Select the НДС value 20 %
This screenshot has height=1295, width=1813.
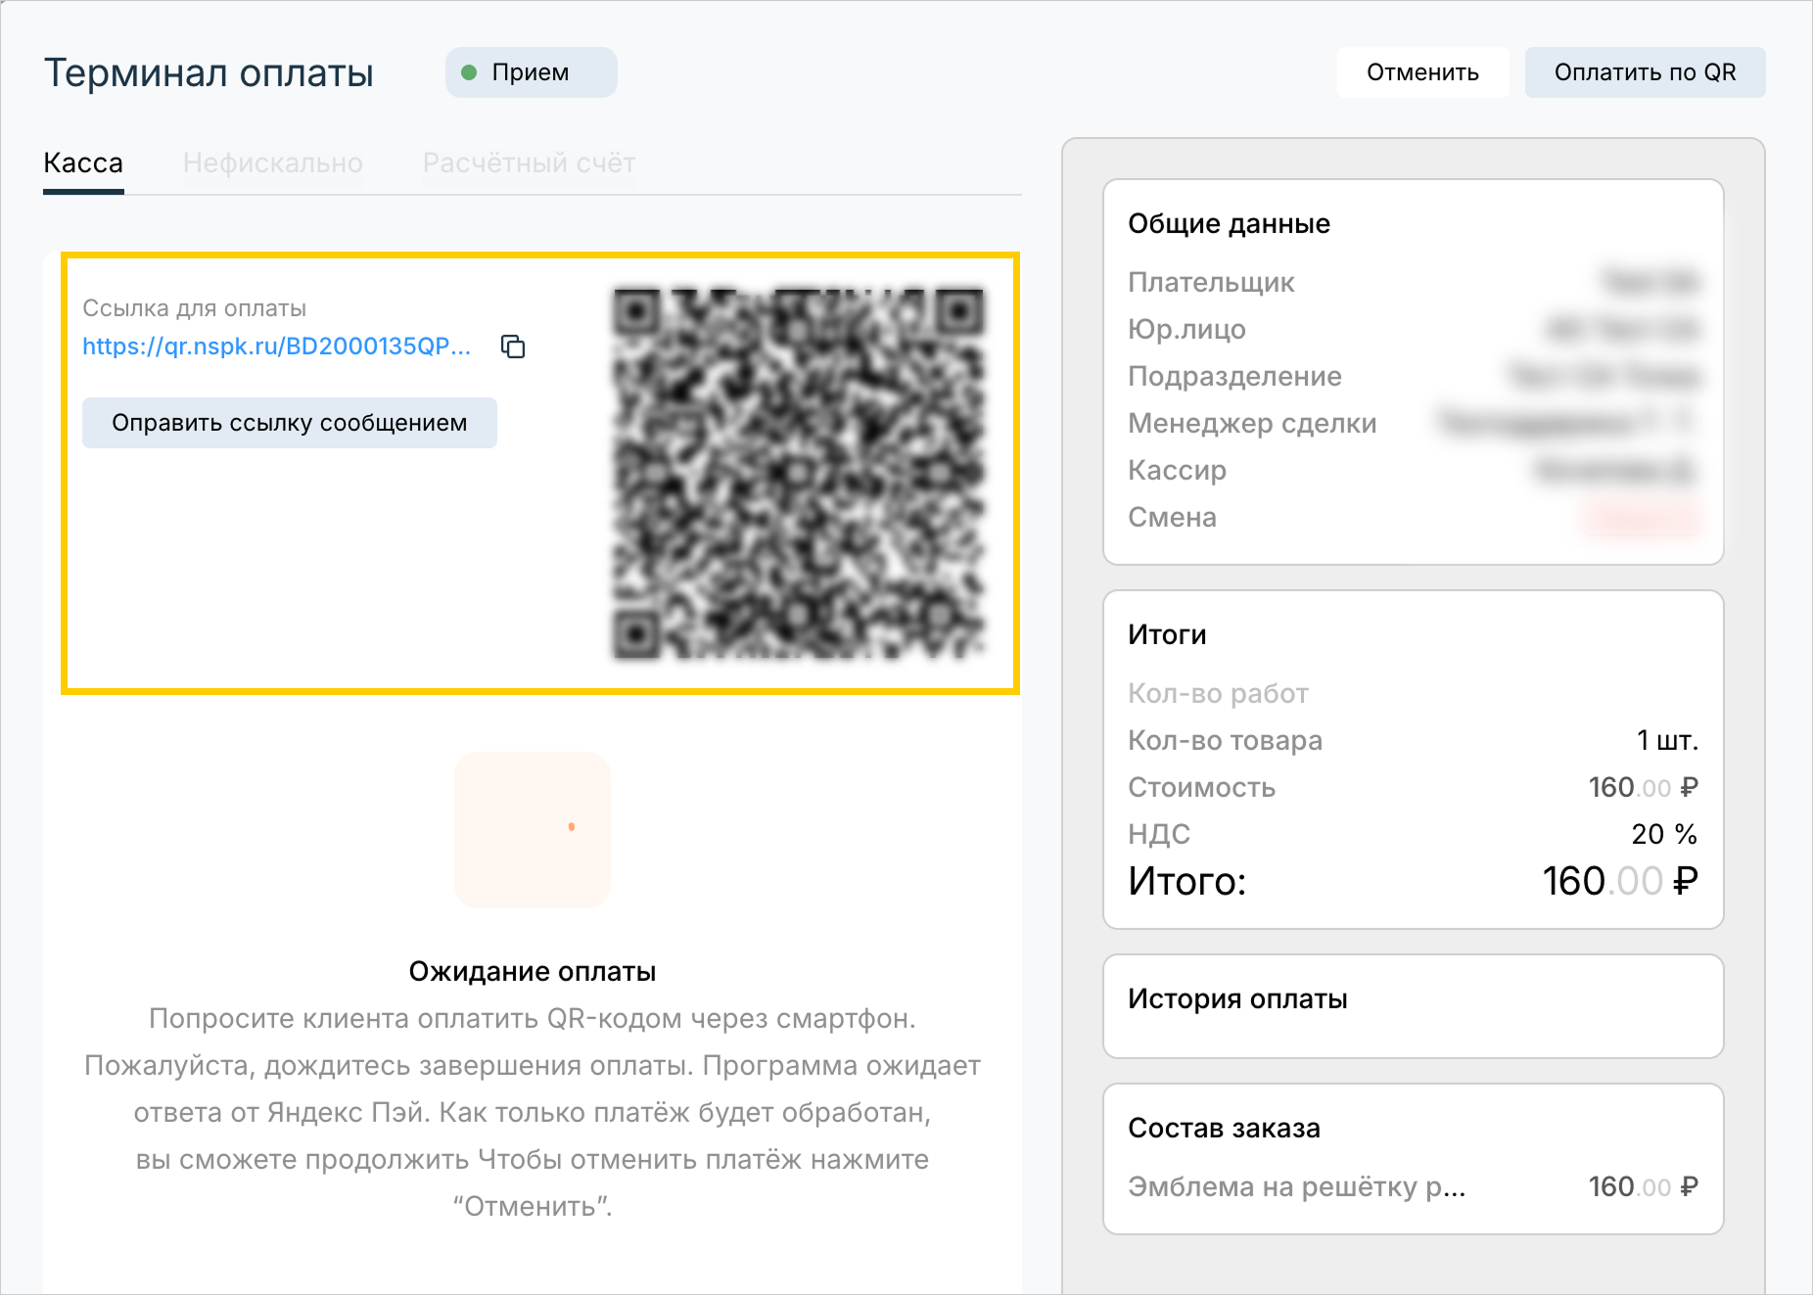[x=1664, y=835]
